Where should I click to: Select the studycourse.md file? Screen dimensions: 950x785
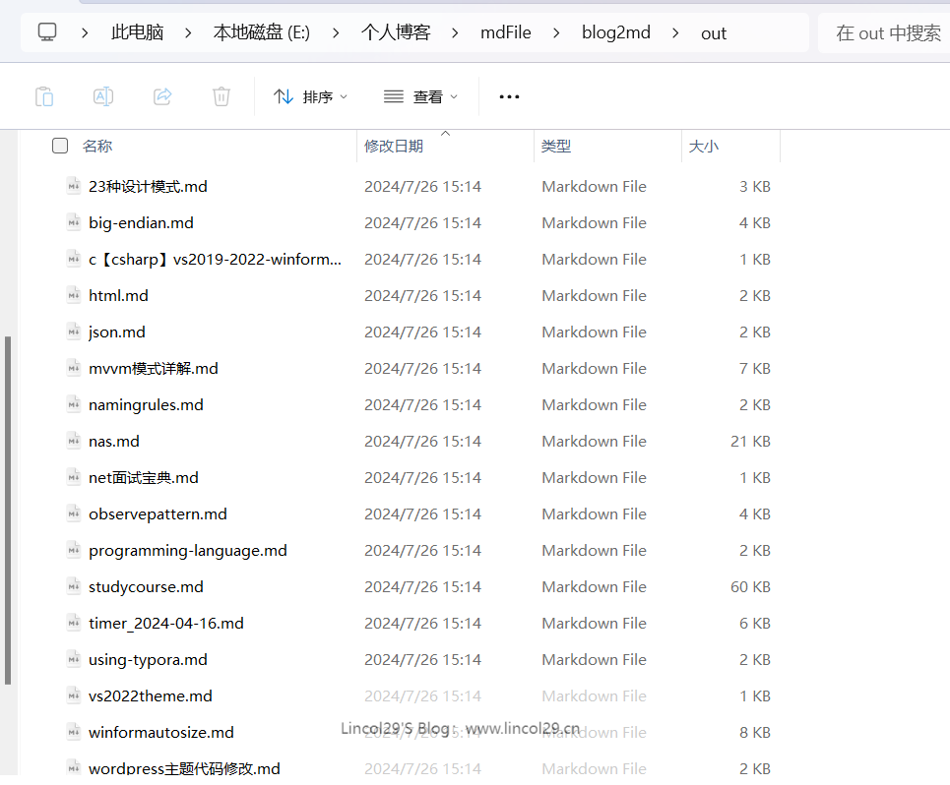pos(146,587)
